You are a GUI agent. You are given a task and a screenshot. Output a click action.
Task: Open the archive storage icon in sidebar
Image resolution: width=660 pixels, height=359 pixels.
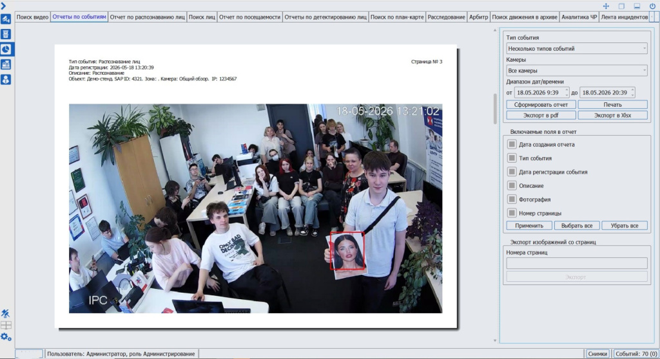[6, 34]
